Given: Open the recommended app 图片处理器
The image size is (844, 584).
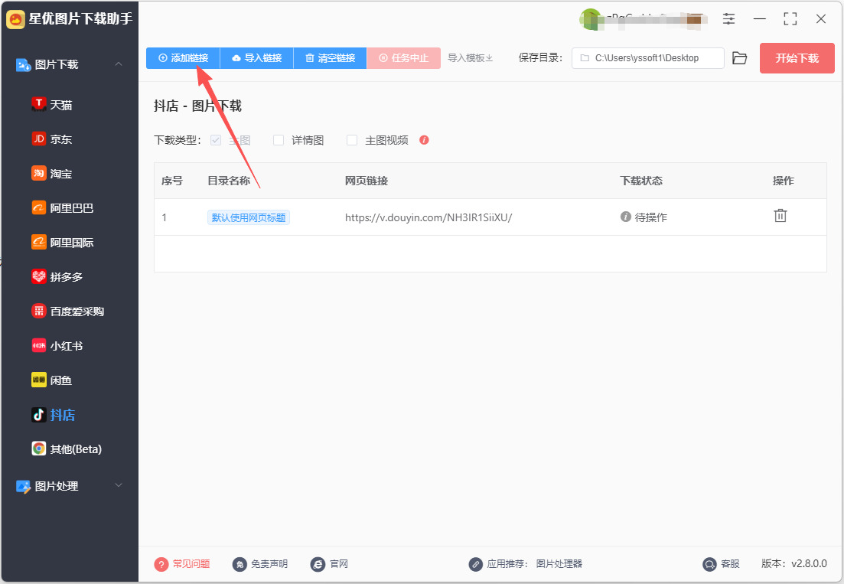Looking at the screenshot, I should click(x=559, y=563).
